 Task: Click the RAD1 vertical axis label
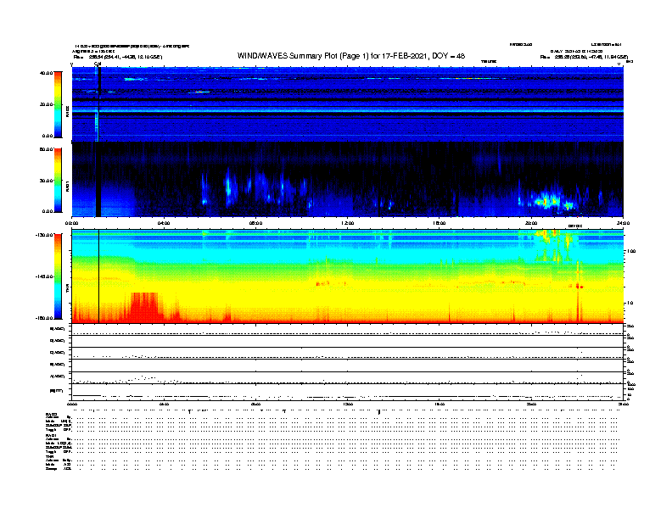coord(67,186)
